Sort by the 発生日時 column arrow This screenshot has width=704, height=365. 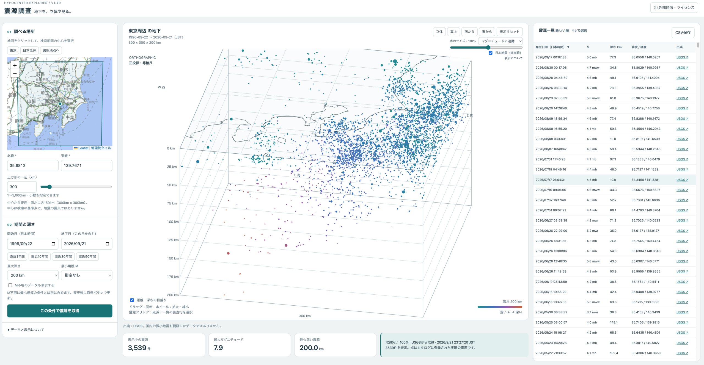tap(568, 47)
